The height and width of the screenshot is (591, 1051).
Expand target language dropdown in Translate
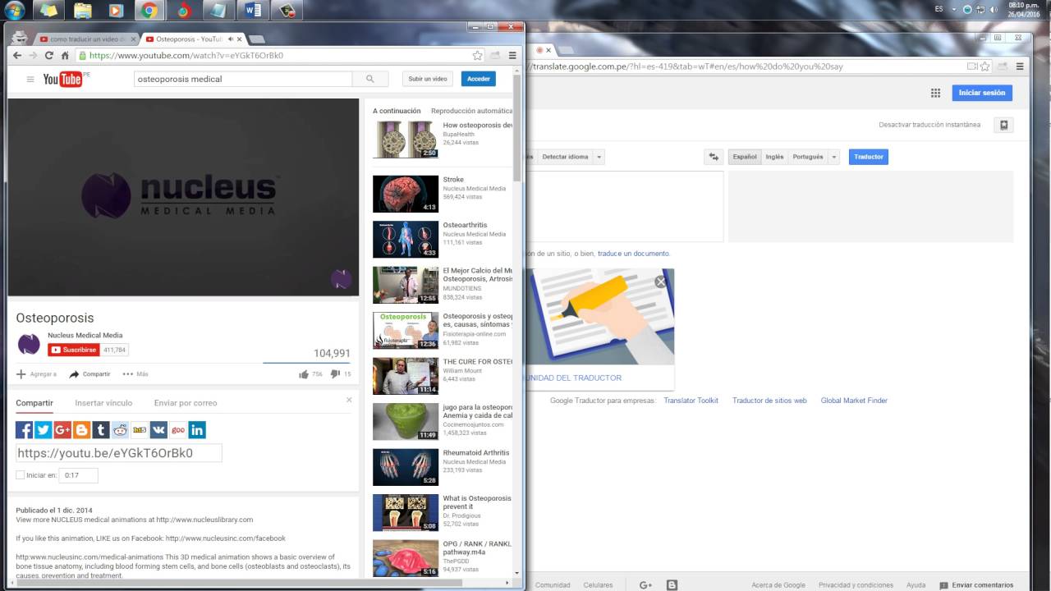(834, 157)
